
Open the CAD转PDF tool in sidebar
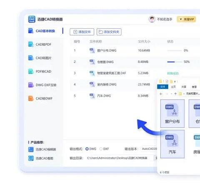[x=40, y=44]
